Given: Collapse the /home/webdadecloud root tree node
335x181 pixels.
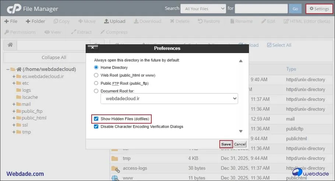Looking at the screenshot, I should point(8,70).
